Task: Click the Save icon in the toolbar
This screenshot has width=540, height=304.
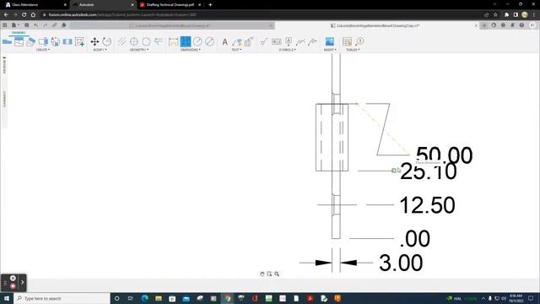Action: coord(26,25)
